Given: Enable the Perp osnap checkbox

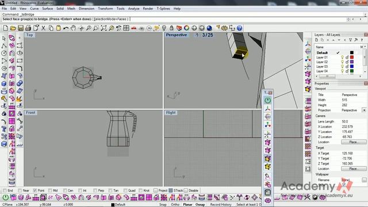Looking at the screenshot, I should point(95,190).
